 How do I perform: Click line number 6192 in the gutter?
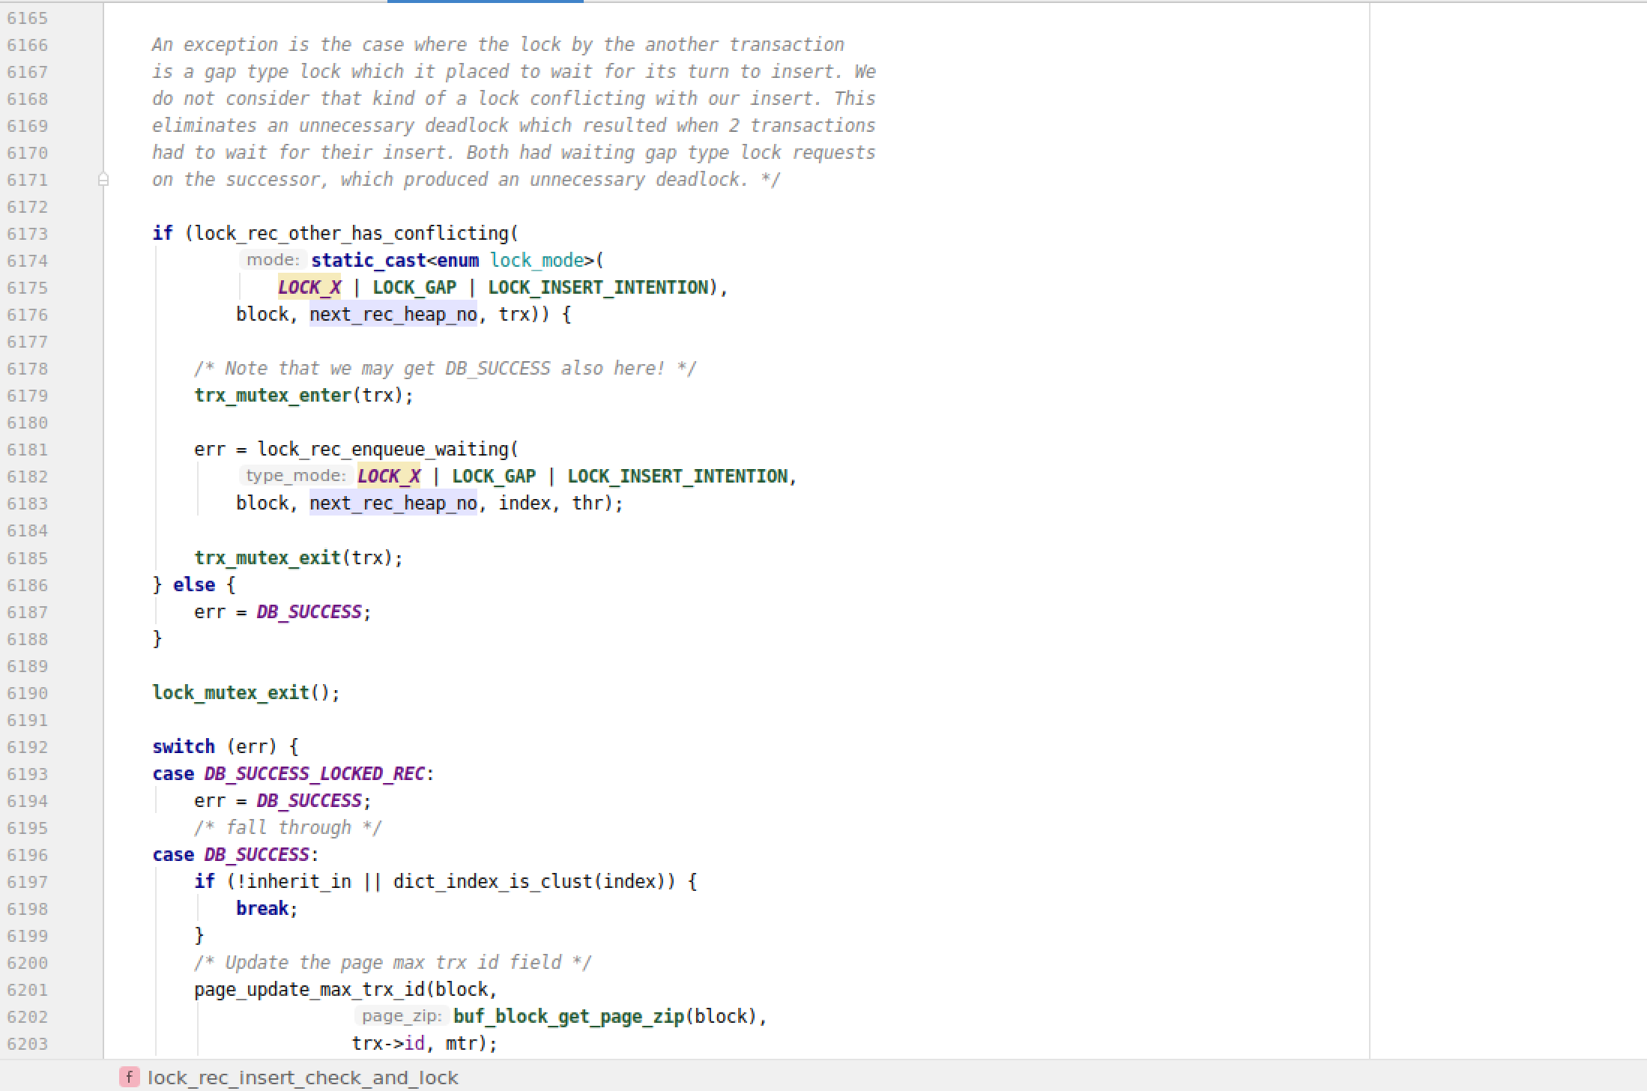click(28, 747)
